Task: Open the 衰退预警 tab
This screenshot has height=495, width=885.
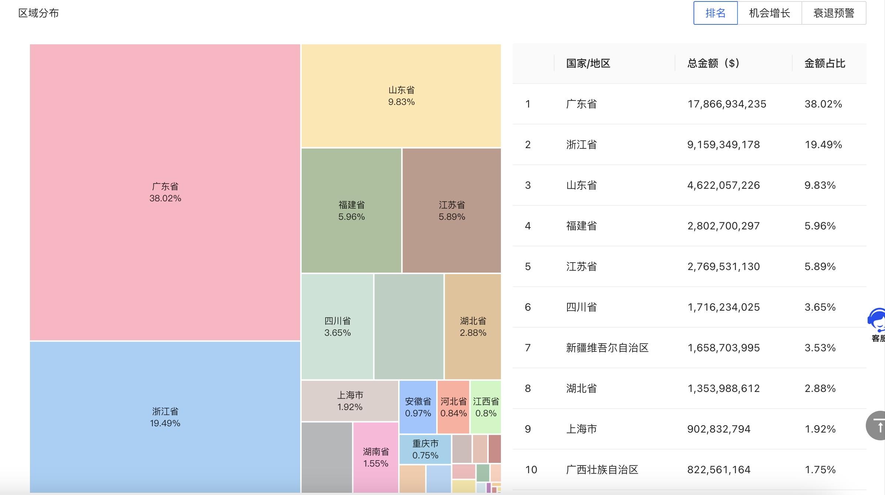Action: click(x=834, y=13)
